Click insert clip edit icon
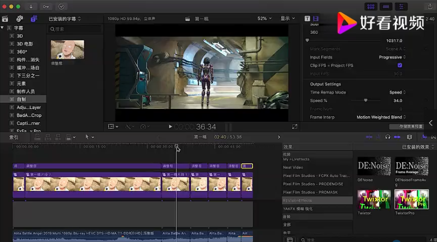The image size is (437, 242). [48, 137]
